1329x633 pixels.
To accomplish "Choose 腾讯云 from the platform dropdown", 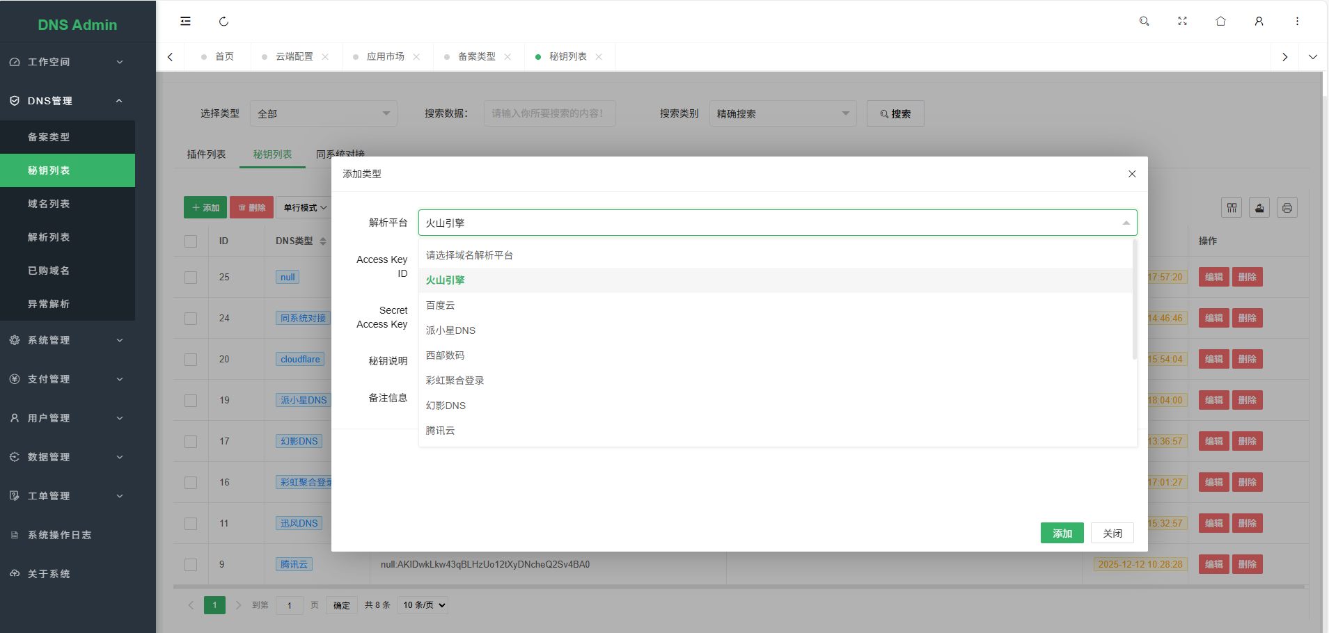I will [x=440, y=431].
